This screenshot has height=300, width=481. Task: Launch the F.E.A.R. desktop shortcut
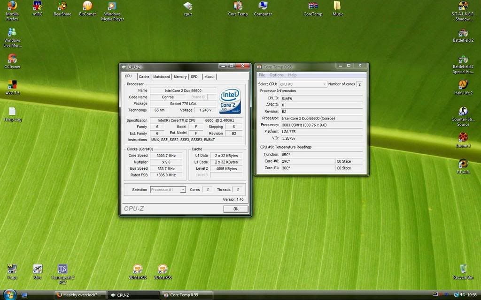(463, 166)
